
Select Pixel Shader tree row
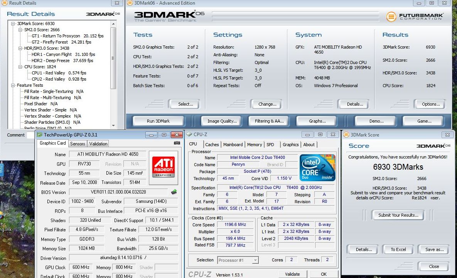coord(41,104)
